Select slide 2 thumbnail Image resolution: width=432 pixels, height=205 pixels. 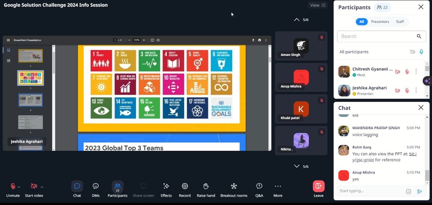pyautogui.click(x=31, y=56)
